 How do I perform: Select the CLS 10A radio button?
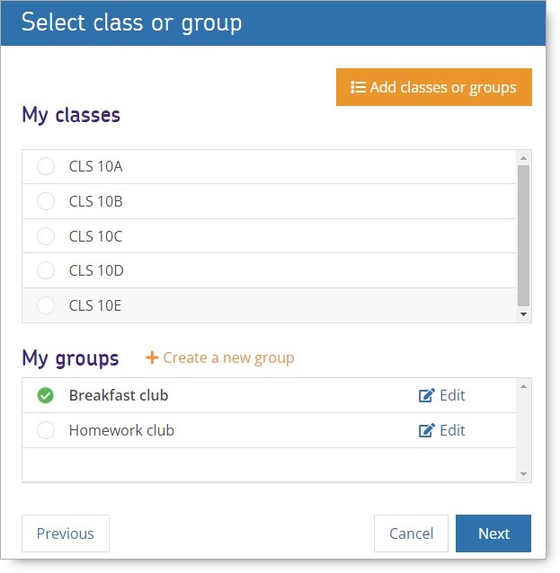(46, 166)
